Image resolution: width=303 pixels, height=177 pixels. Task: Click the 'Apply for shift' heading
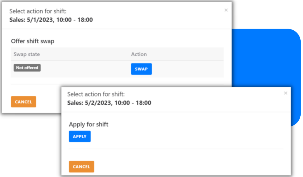pyautogui.click(x=89, y=124)
